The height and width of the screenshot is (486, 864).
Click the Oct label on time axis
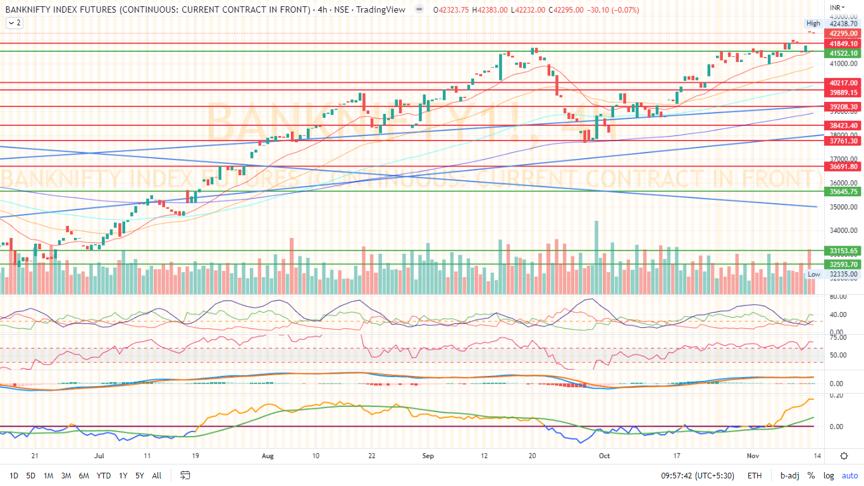coord(604,456)
